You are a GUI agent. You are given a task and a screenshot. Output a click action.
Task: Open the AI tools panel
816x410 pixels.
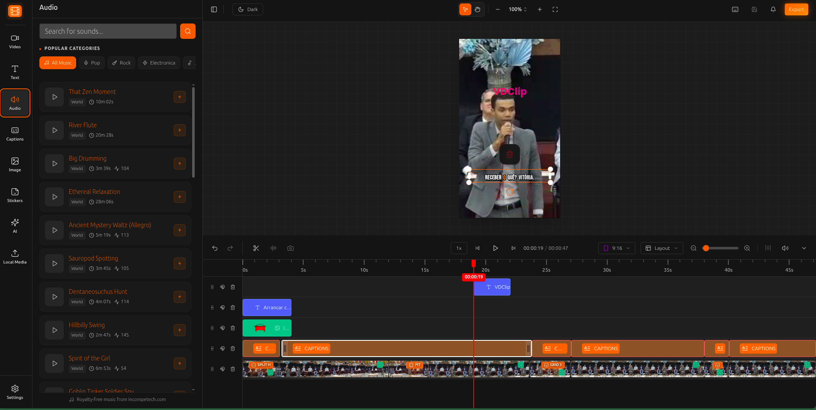point(15,226)
